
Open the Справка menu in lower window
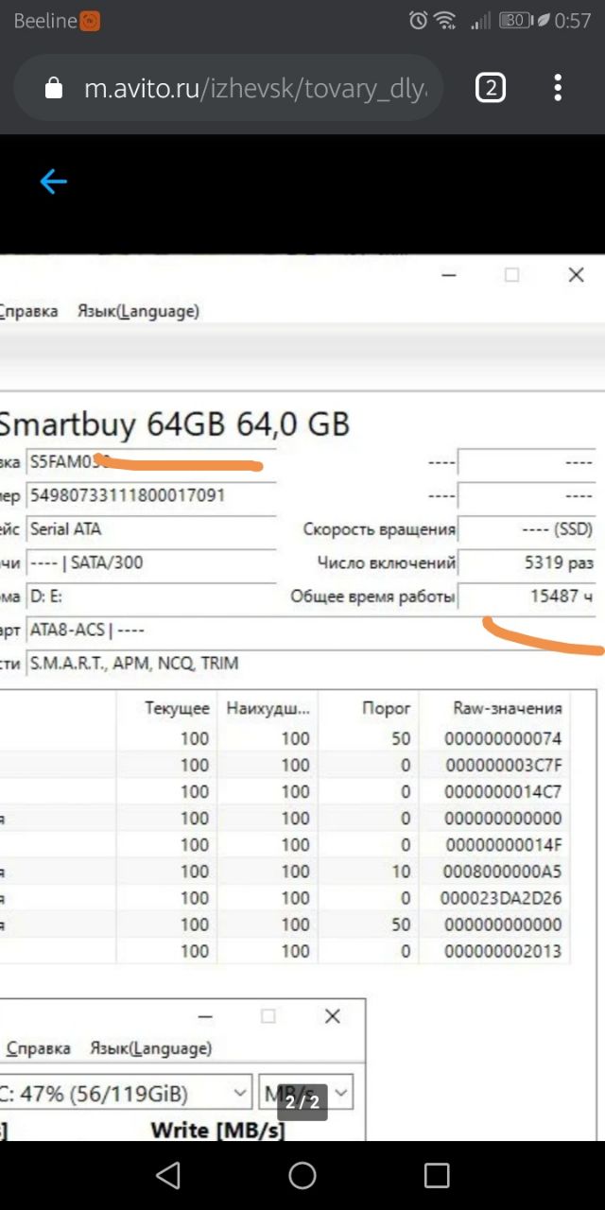pyautogui.click(x=38, y=1048)
